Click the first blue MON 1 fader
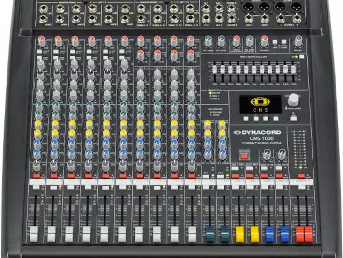The height and width of the screenshot is (258, 343). pyautogui.click(x=269, y=233)
